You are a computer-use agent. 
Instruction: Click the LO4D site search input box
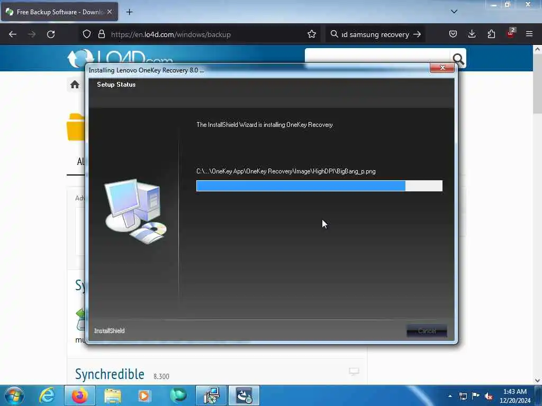click(377, 57)
